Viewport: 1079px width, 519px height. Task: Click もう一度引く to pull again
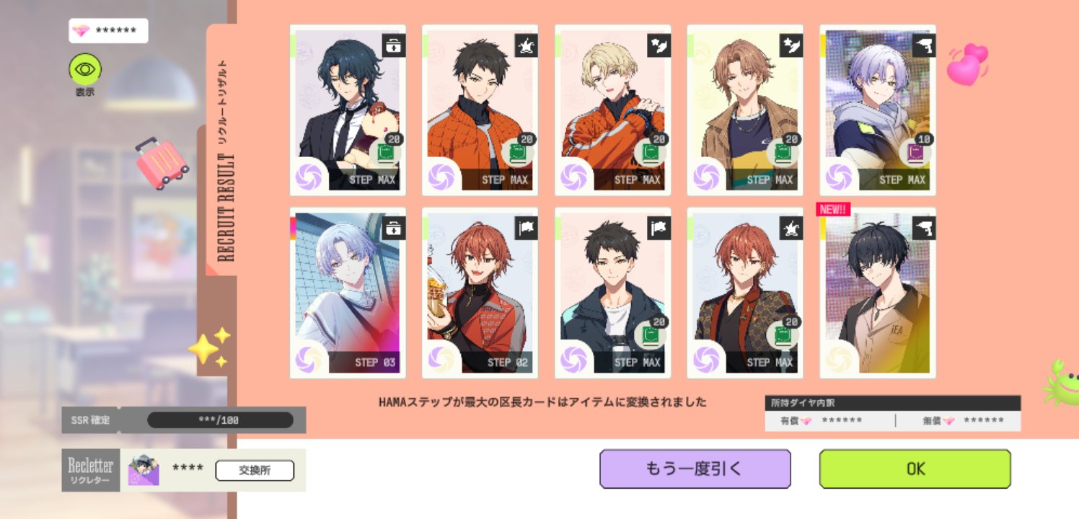695,469
